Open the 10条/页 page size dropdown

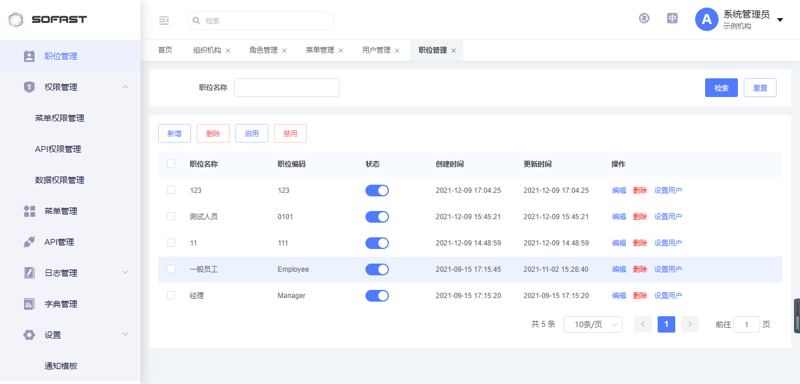pos(593,324)
